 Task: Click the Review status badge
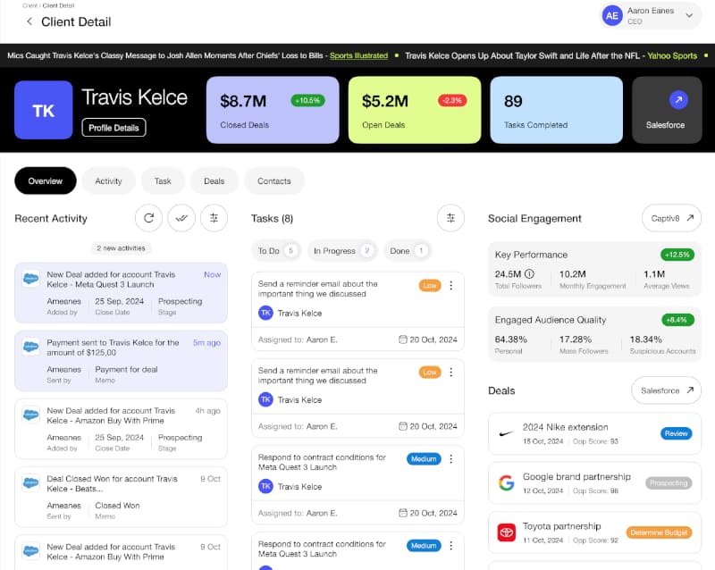point(677,433)
